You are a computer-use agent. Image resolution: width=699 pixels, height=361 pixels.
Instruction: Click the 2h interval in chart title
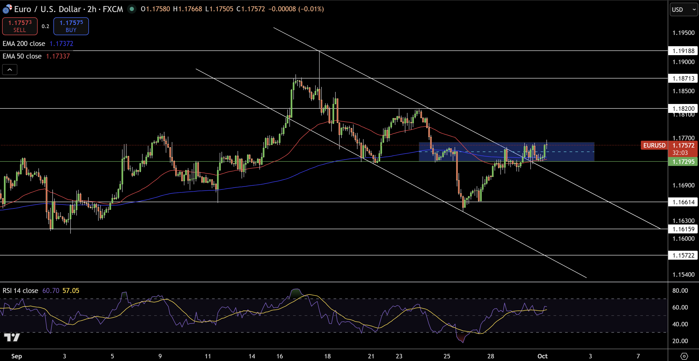coord(92,9)
